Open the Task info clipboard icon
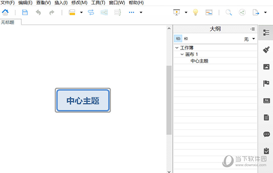Viewport: 273px width, 173px height. (266, 151)
